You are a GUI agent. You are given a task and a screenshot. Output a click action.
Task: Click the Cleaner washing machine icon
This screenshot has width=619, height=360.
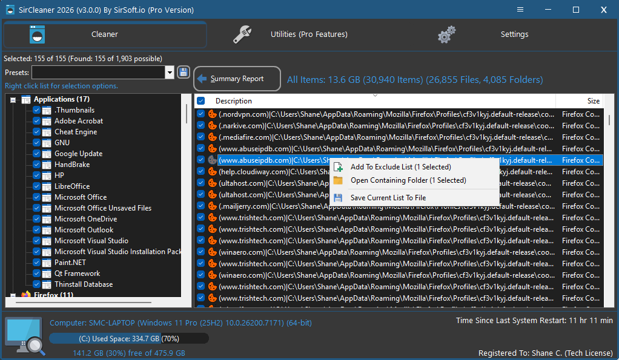click(x=38, y=34)
